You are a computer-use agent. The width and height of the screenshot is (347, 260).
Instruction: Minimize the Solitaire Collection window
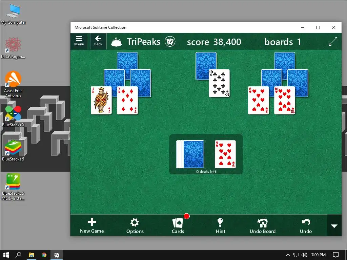click(303, 27)
